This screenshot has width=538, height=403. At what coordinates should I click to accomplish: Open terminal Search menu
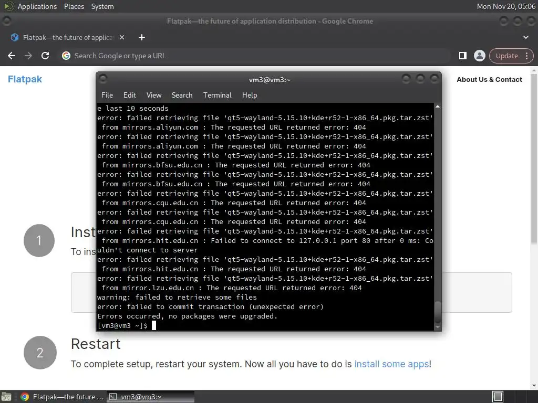click(182, 96)
